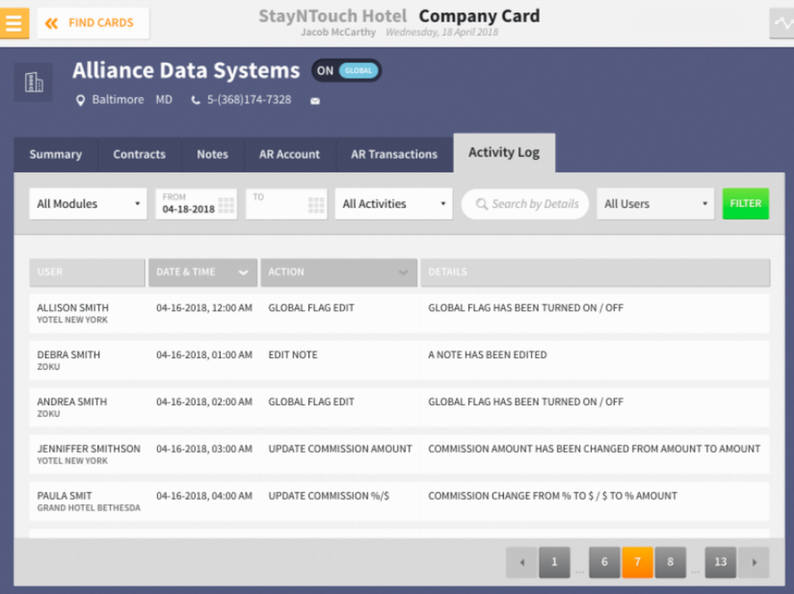
Task: Expand the All Users dropdown
Action: tap(655, 204)
